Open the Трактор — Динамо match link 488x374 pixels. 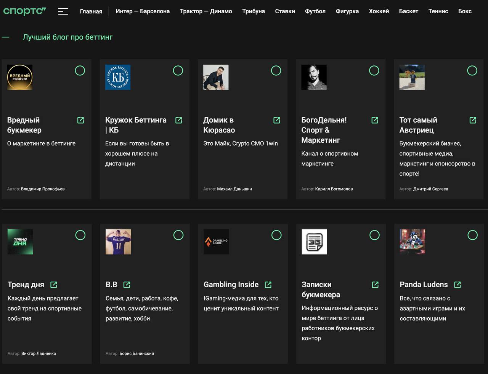(206, 11)
